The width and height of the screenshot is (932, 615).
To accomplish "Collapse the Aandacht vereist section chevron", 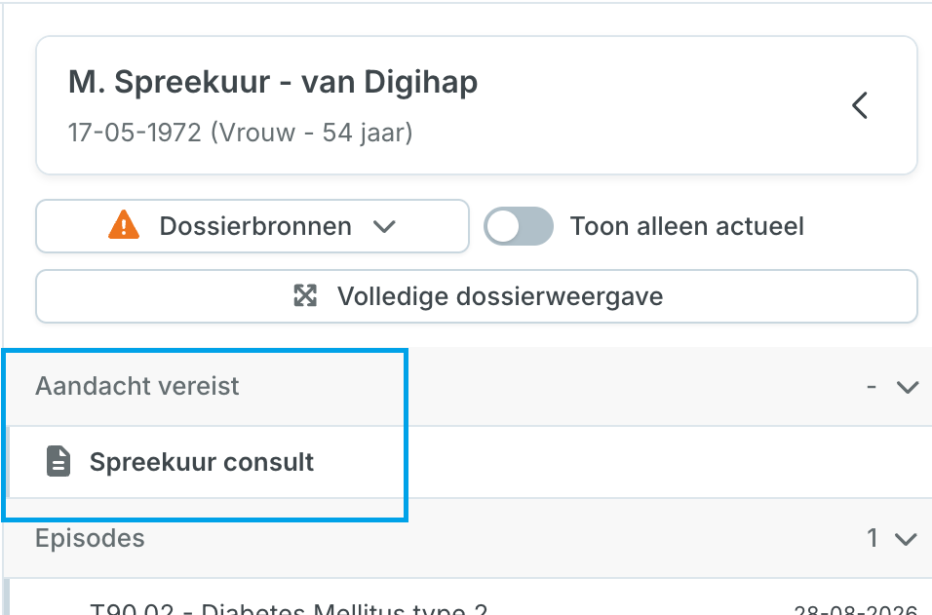I will [x=908, y=387].
